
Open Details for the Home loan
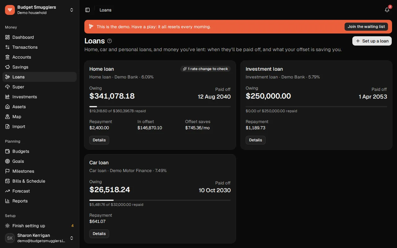coord(99,140)
